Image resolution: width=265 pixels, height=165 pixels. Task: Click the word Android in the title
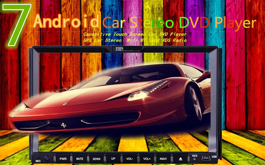66,21
